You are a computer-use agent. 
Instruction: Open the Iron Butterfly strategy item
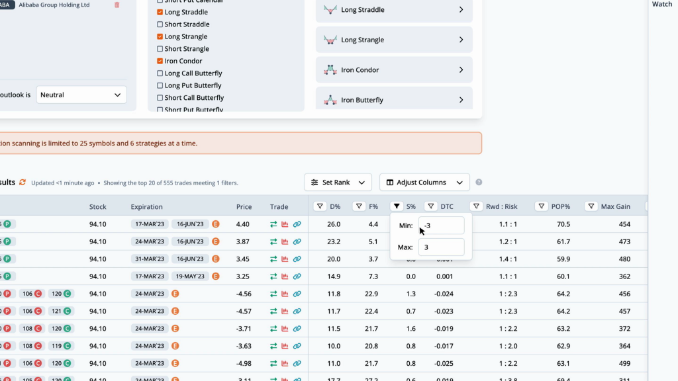394,100
